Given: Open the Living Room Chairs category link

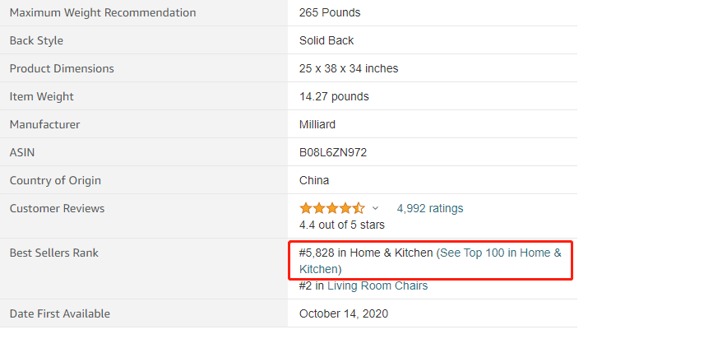Looking at the screenshot, I should pos(377,285).
